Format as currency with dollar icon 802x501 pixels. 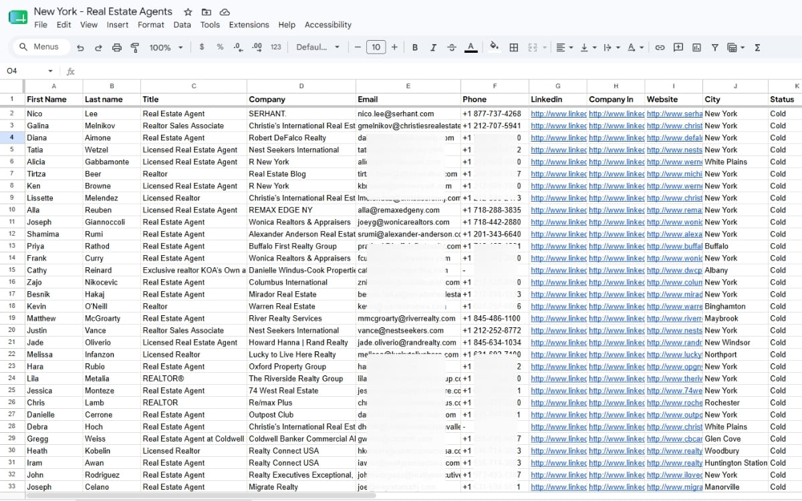pos(202,47)
